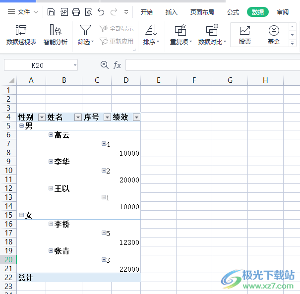Switch to the 审阅 tab
This screenshot has height=294, width=300.
tap(283, 12)
